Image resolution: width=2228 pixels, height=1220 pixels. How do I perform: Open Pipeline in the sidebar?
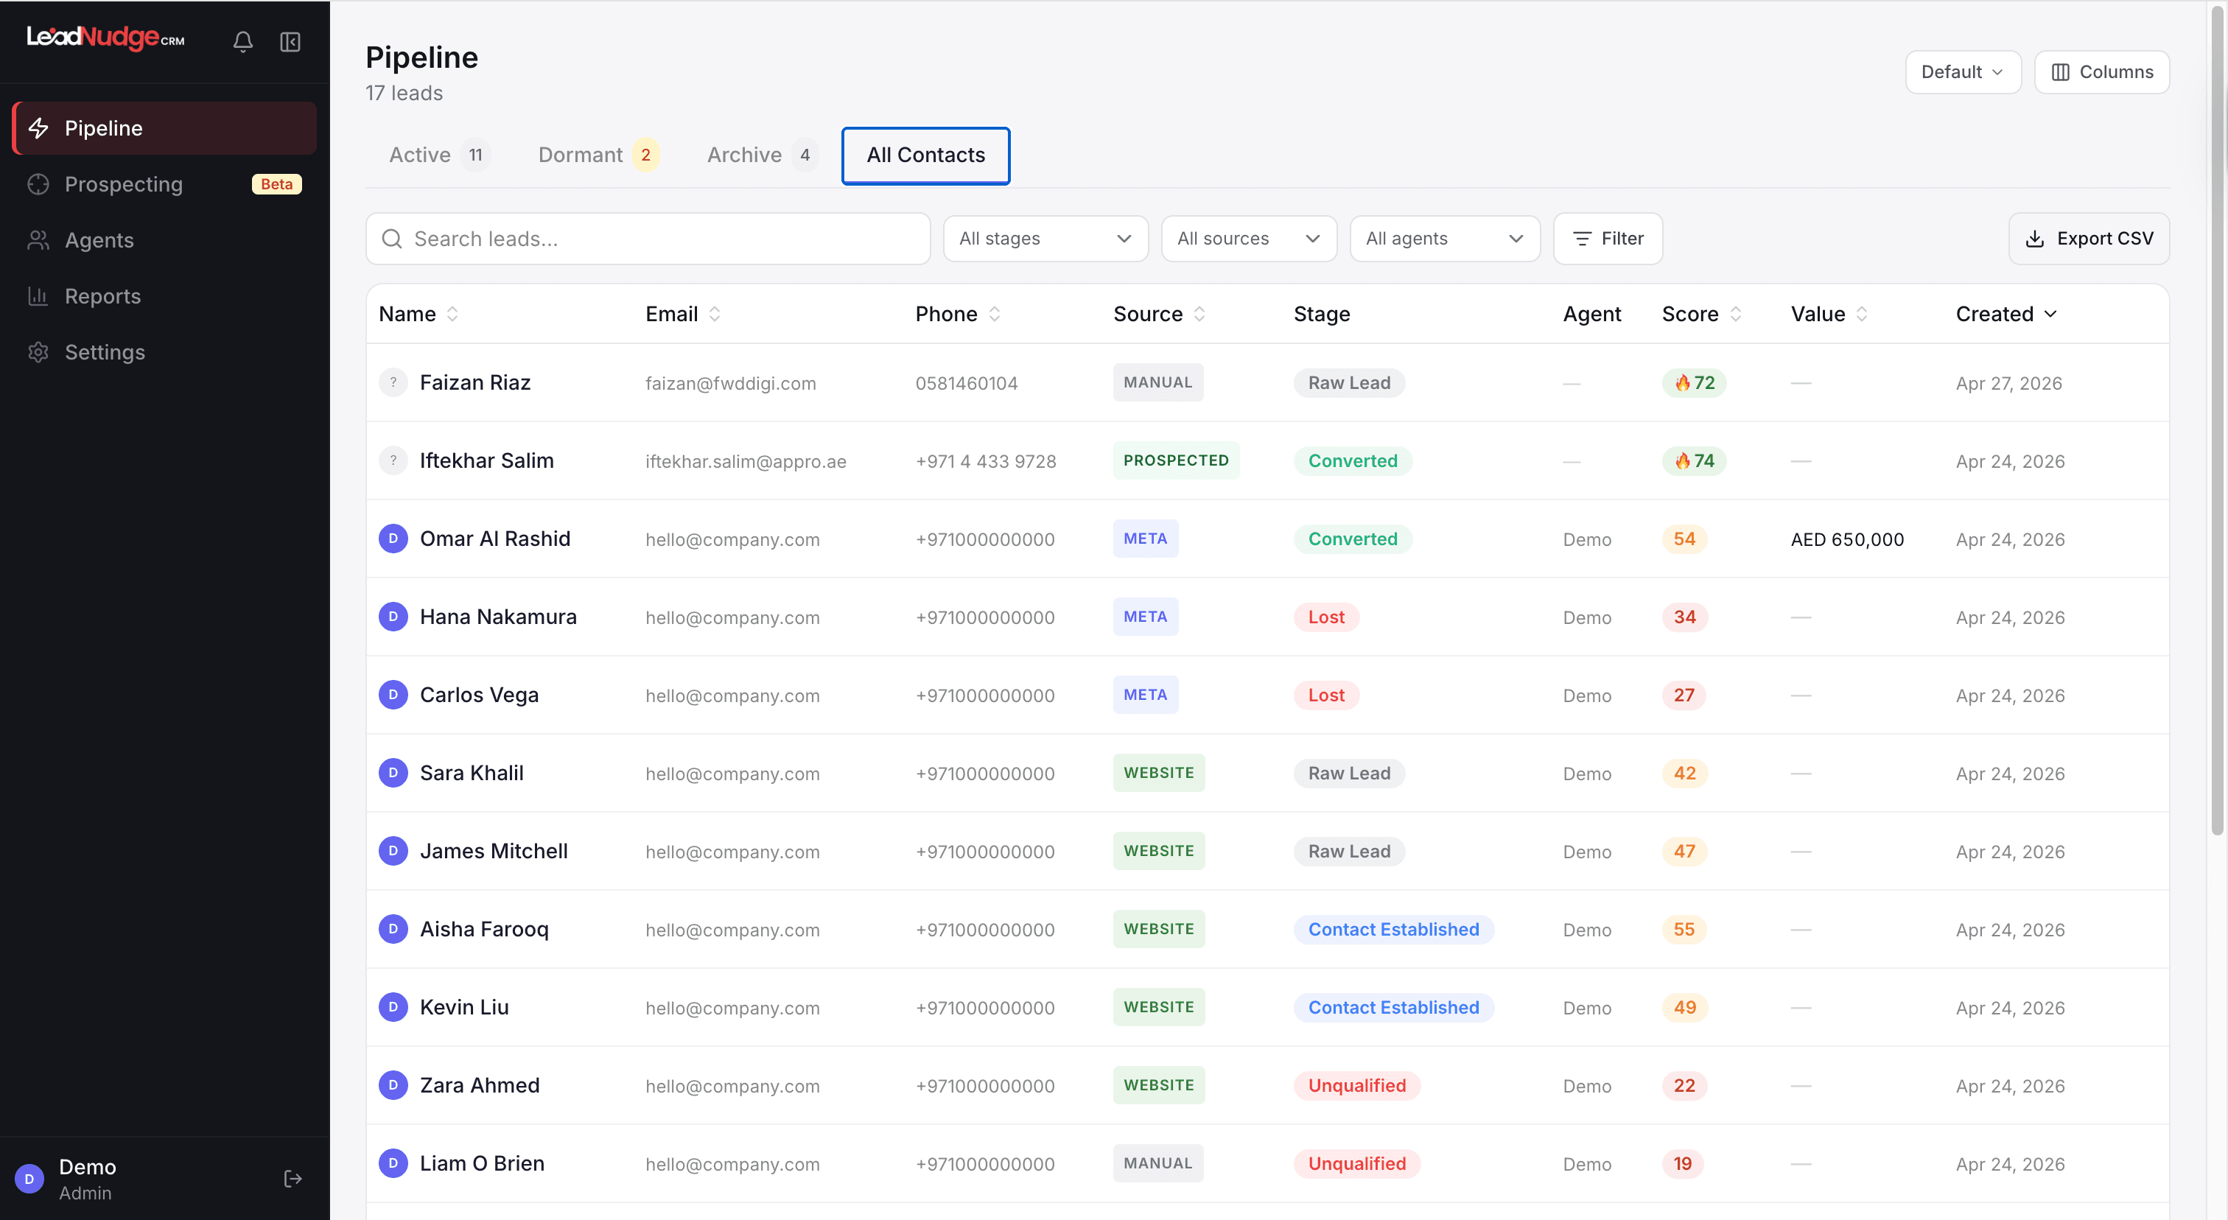click(164, 128)
